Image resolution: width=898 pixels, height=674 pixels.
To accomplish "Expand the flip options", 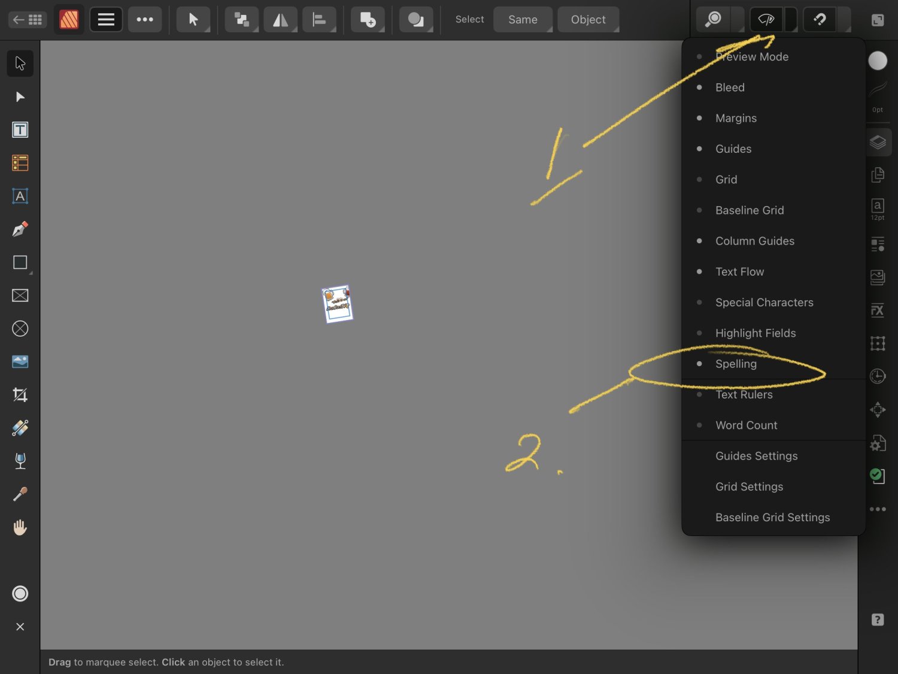I will tap(281, 20).
